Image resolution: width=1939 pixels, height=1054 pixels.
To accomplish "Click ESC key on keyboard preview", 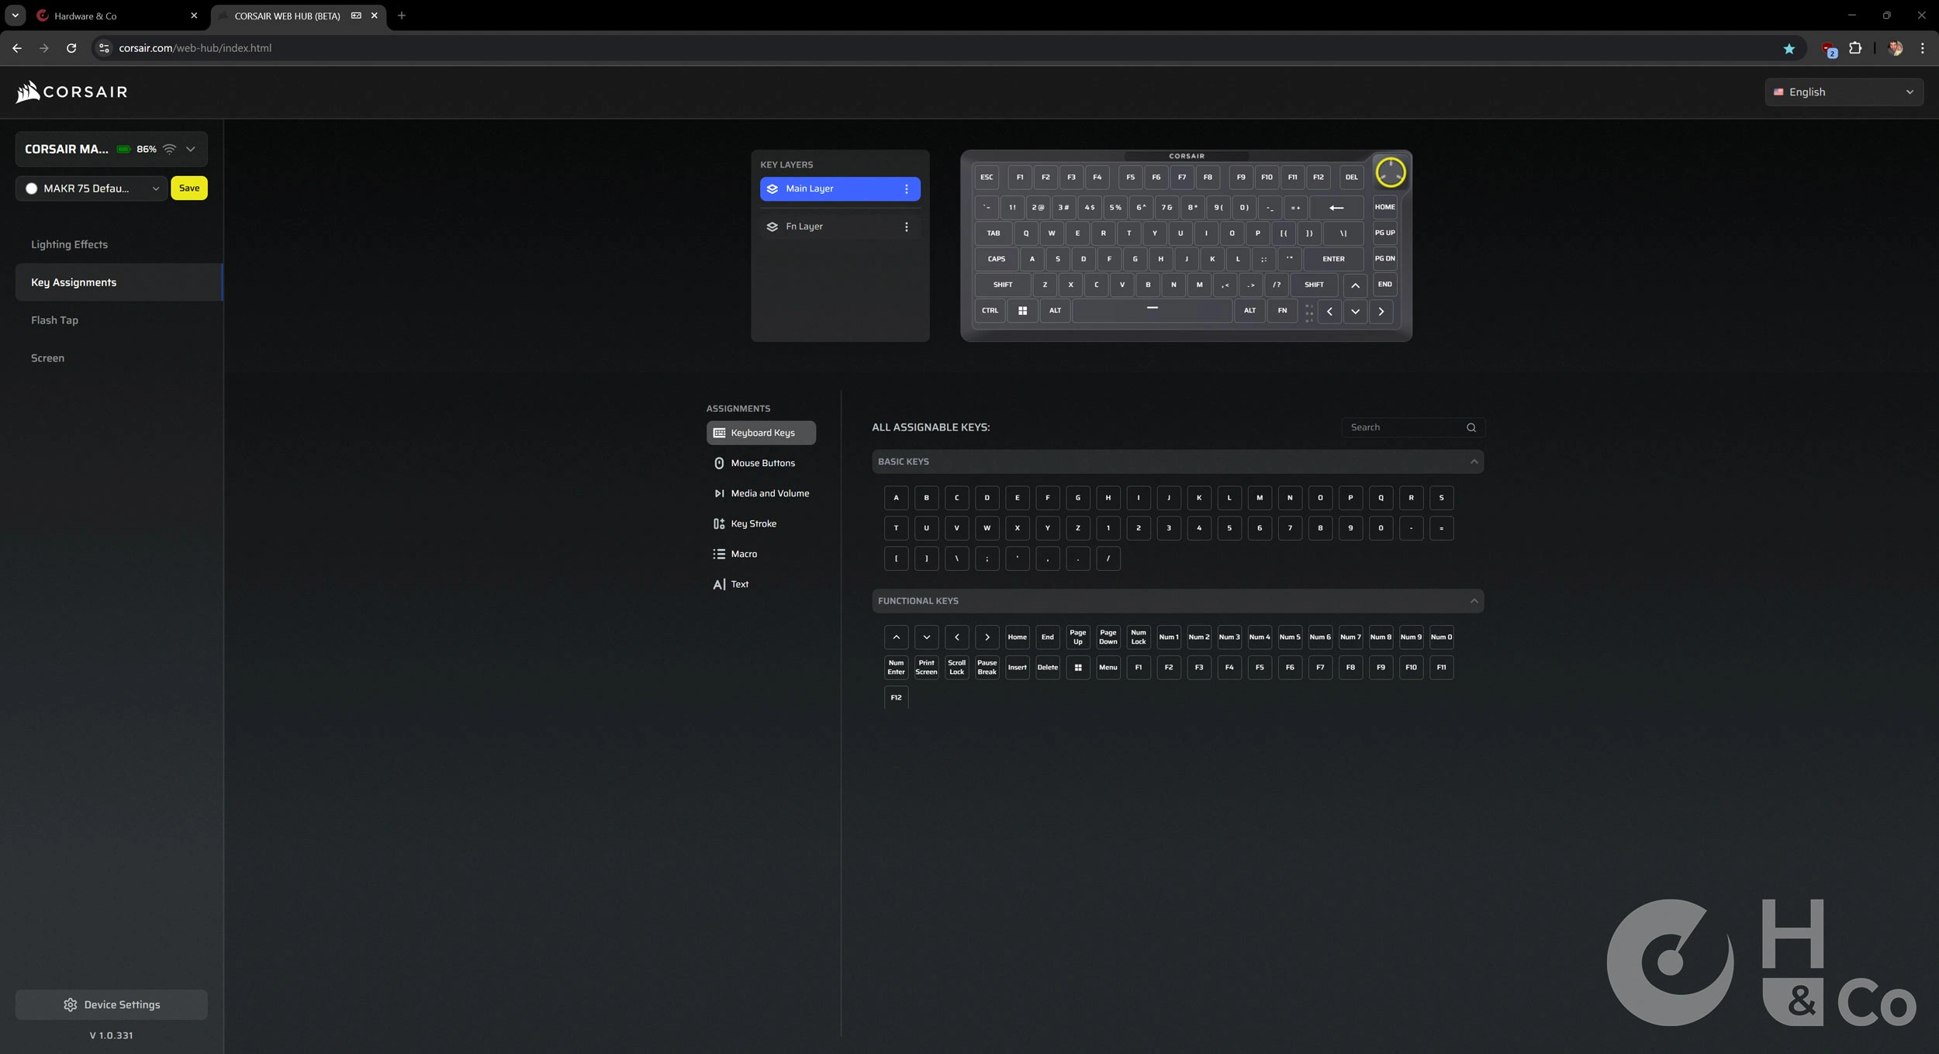I will [x=987, y=178].
